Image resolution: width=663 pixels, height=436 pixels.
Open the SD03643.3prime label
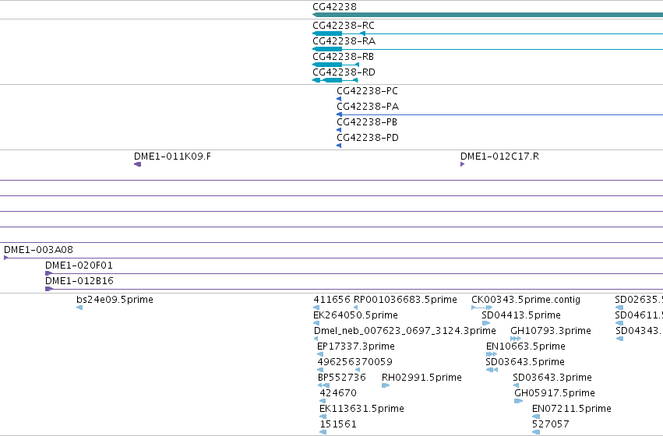pos(552,378)
